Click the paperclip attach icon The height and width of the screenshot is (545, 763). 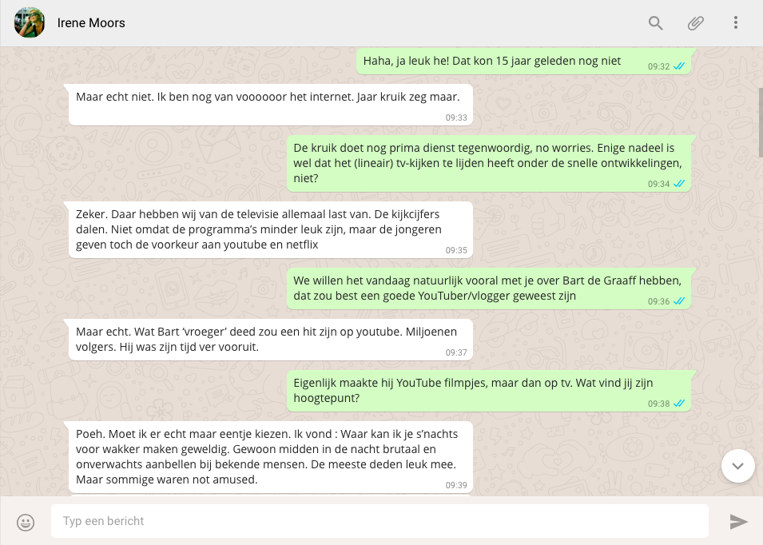(x=696, y=23)
